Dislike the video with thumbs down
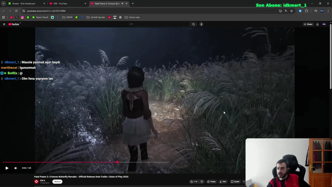The width and height of the screenshot is (332, 187). [x=202, y=182]
